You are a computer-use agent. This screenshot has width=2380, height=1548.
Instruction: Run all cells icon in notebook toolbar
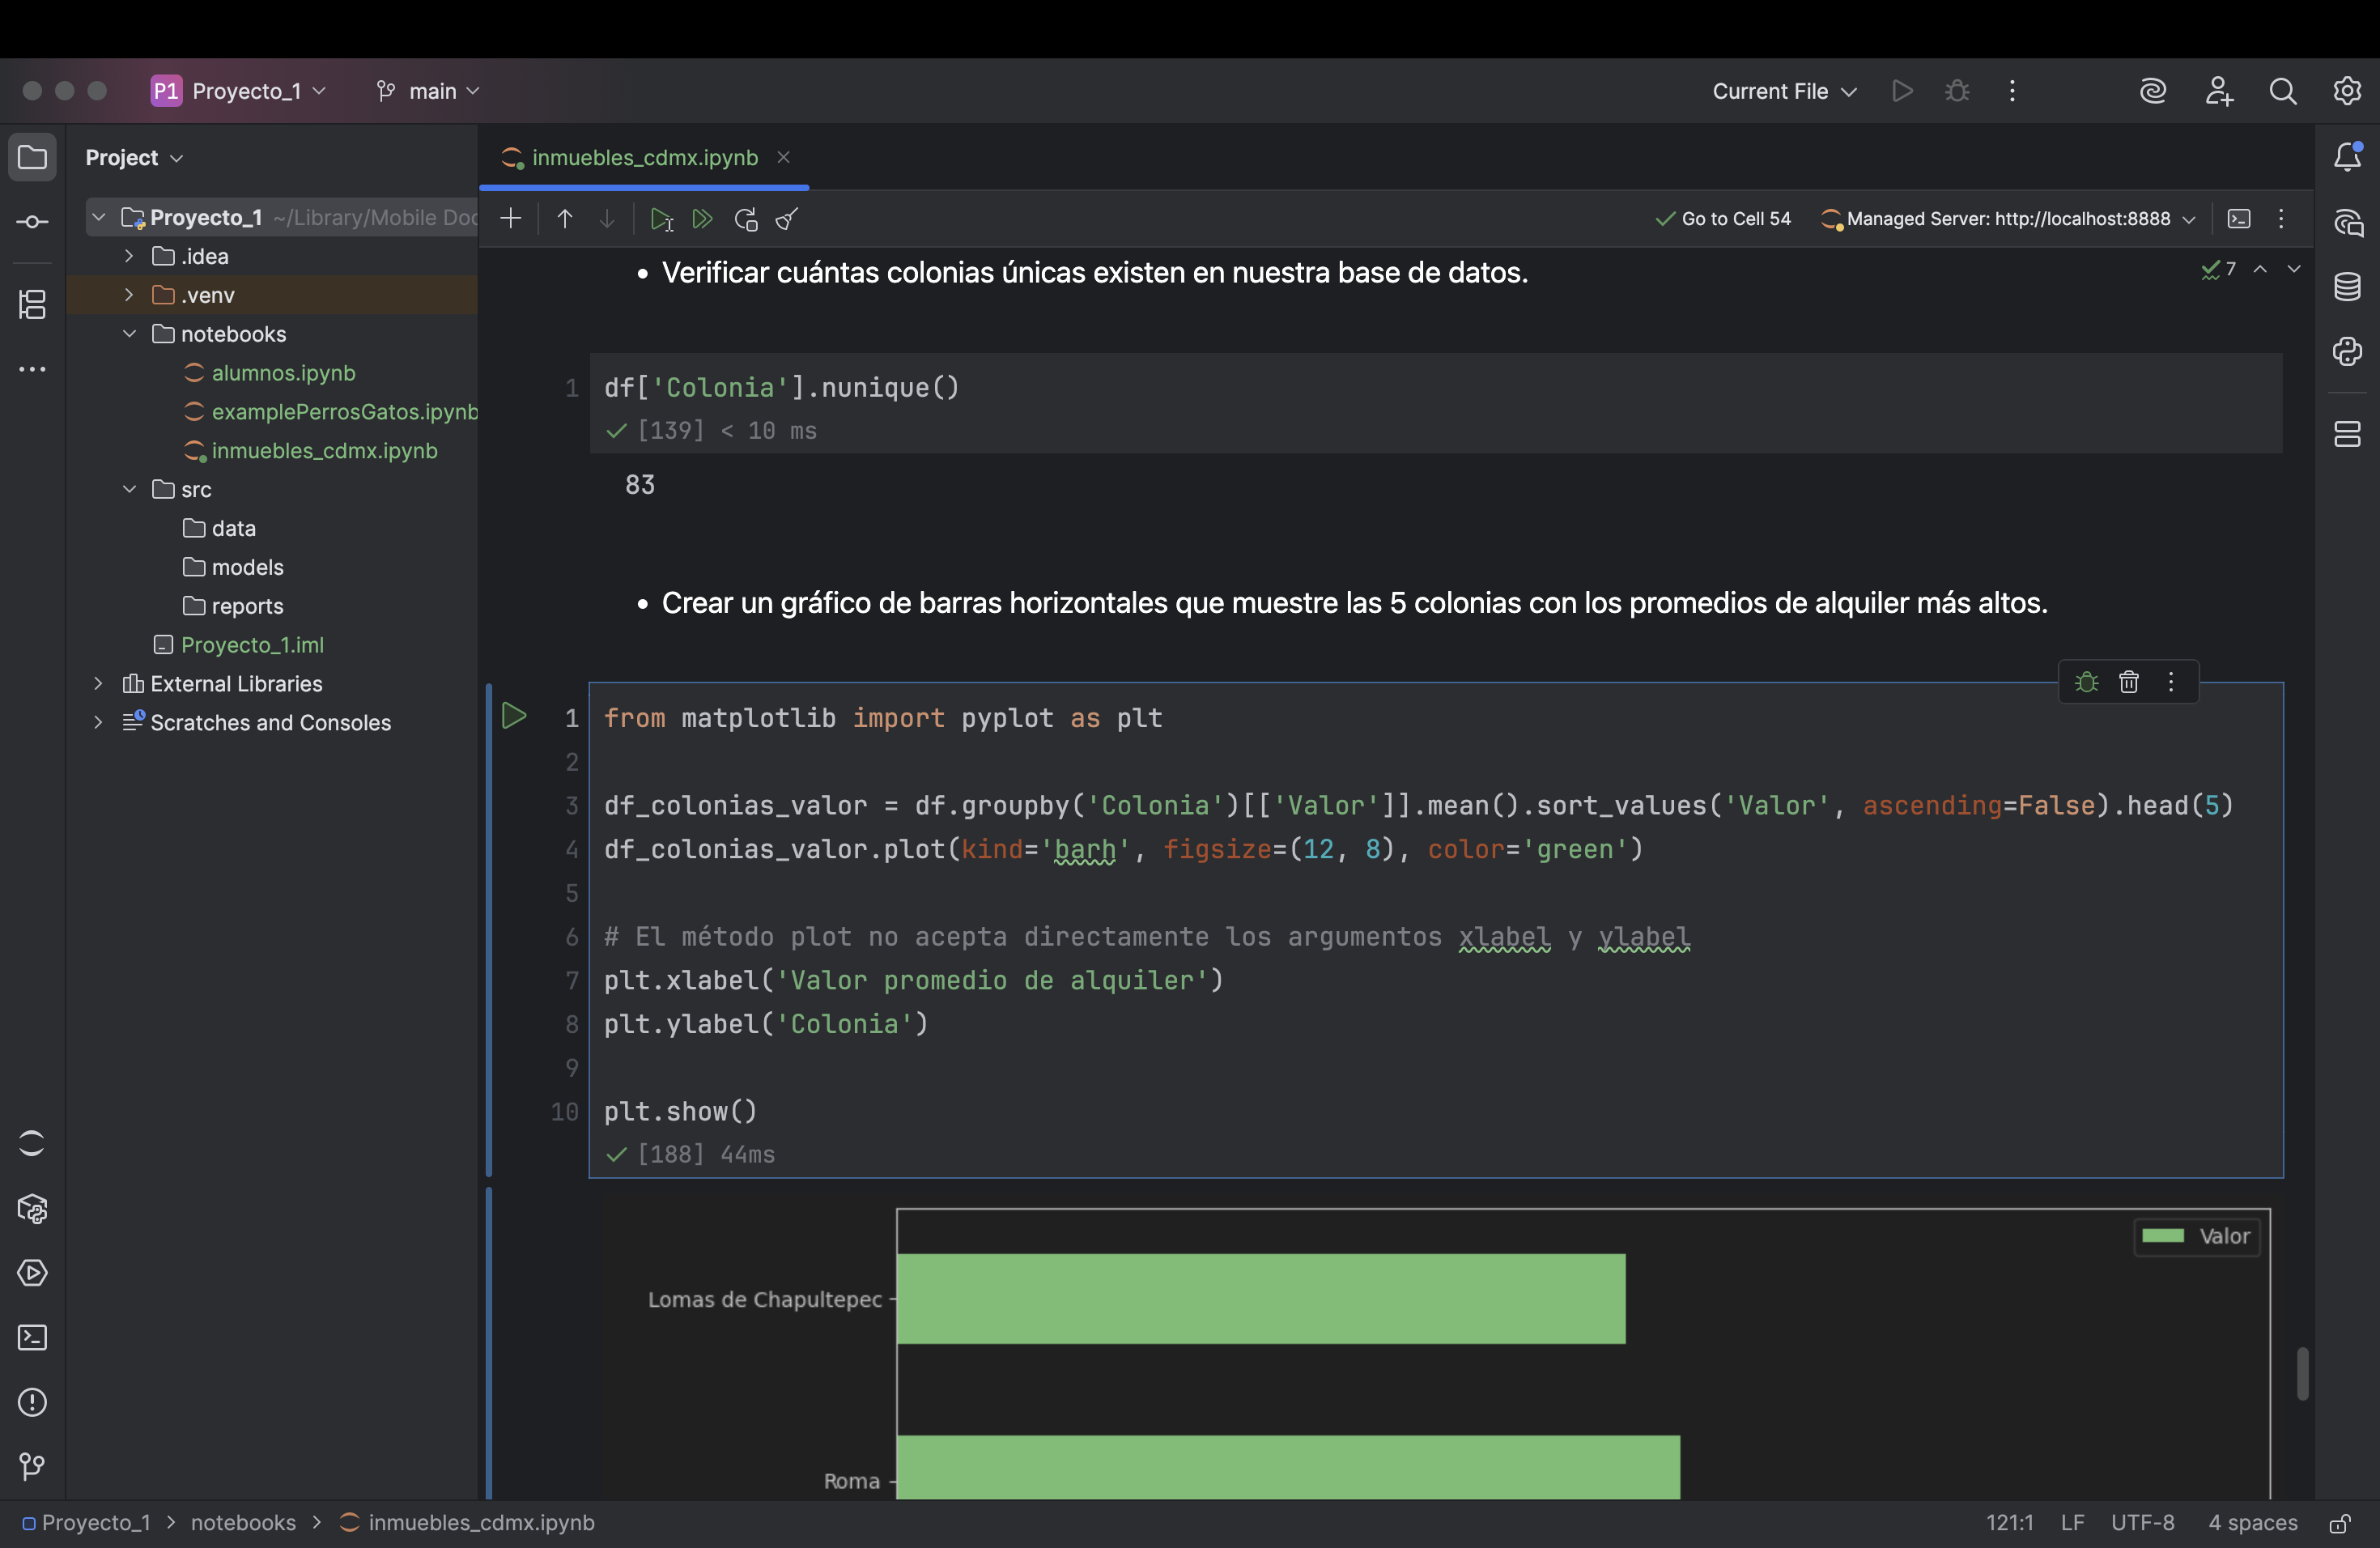pyautogui.click(x=703, y=219)
